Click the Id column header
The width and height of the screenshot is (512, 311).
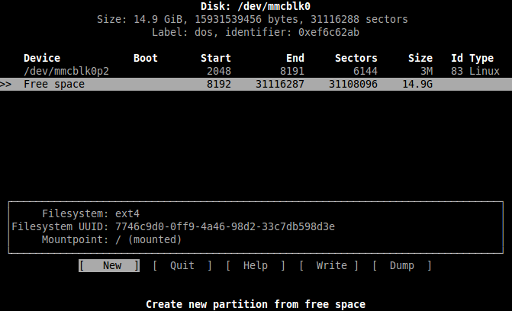(457, 58)
